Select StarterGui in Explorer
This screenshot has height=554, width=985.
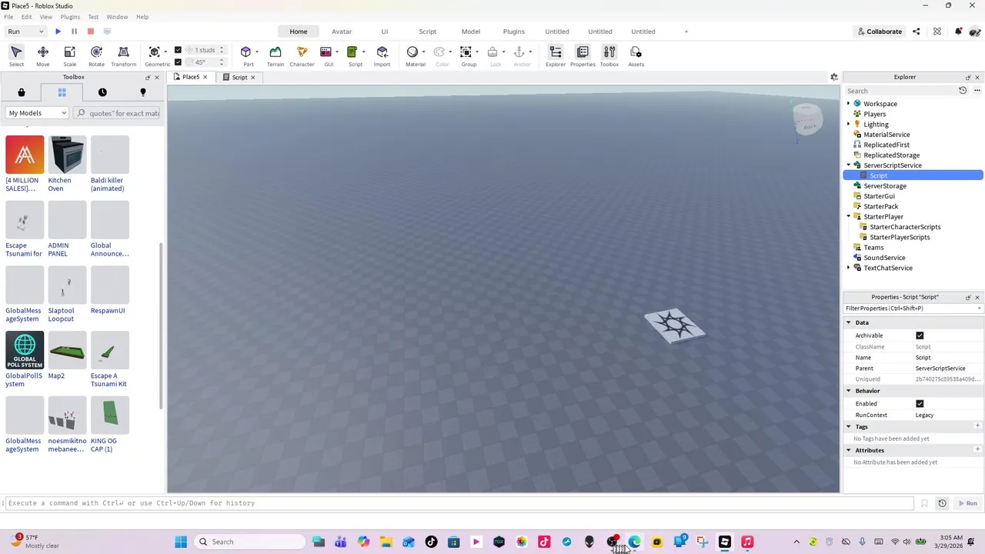coord(879,196)
